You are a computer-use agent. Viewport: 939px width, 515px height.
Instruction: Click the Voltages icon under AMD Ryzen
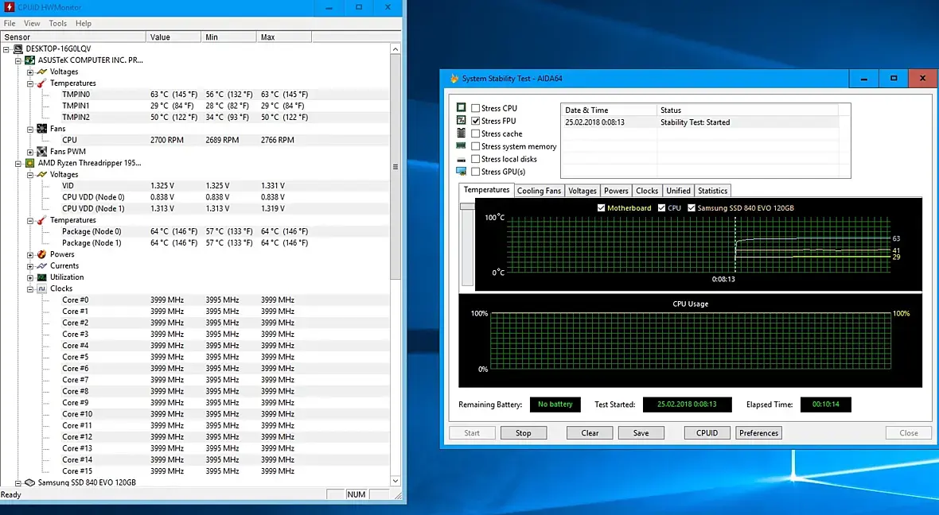tap(42, 175)
